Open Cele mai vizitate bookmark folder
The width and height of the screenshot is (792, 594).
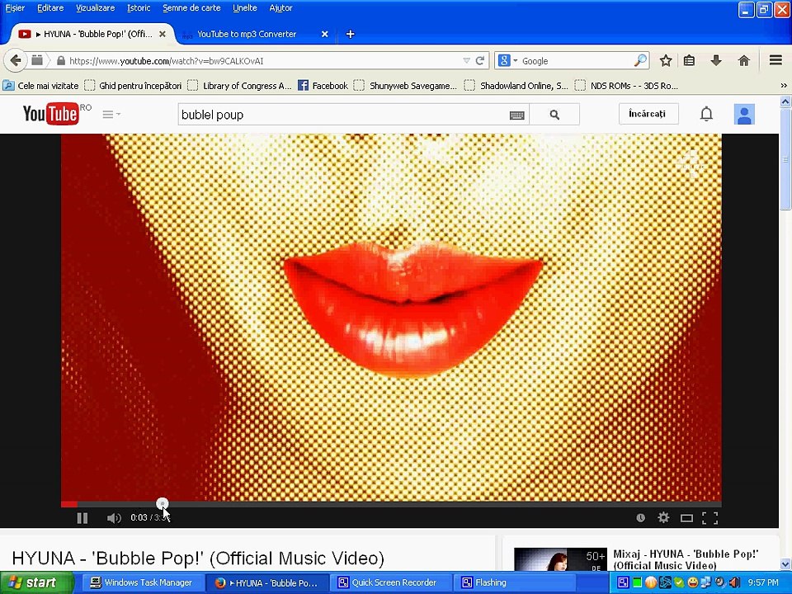(40, 85)
